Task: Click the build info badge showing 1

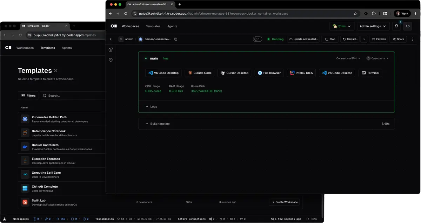Action: [257, 39]
